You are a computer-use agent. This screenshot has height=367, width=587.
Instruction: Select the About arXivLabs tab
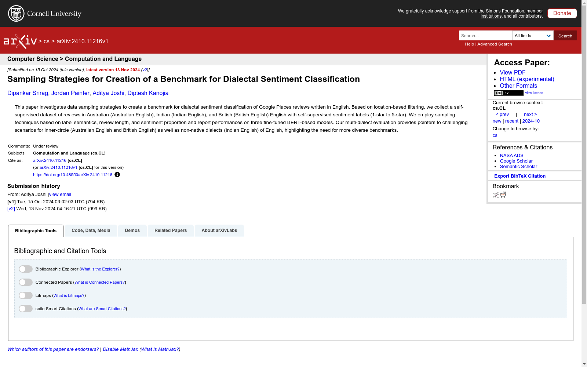219,230
